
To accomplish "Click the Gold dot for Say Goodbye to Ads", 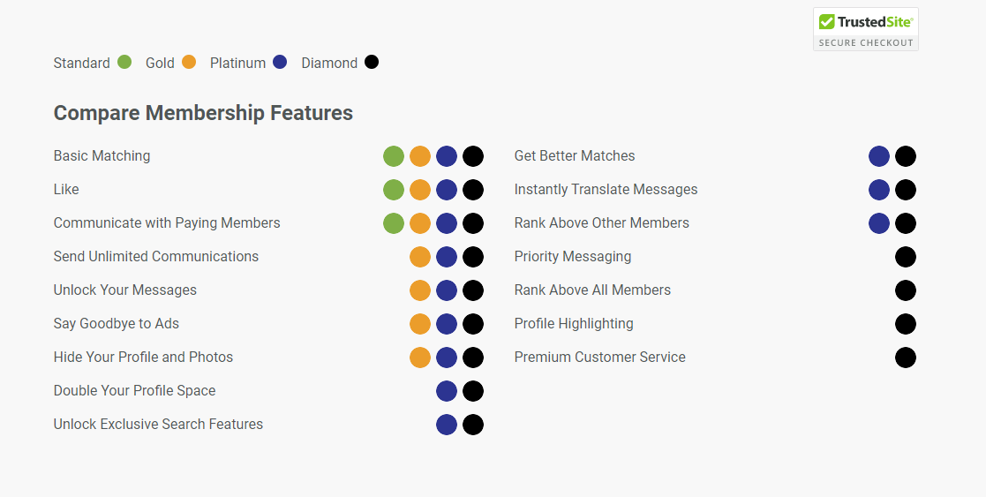I will tap(420, 324).
